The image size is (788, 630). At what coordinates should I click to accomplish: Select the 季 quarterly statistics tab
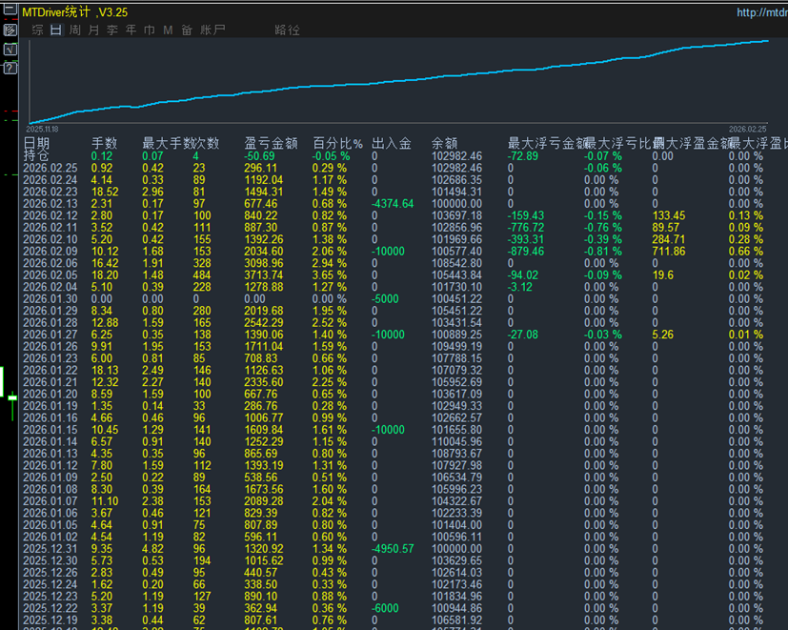(112, 30)
